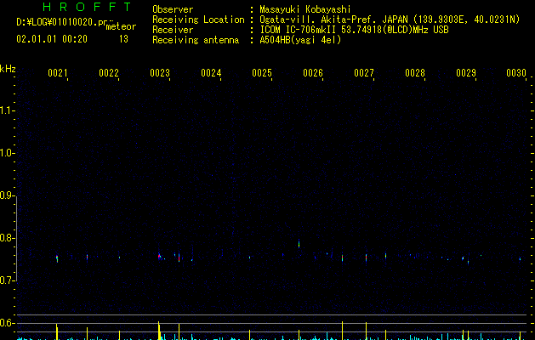Click time marker 0023
535x340 pixels.
pos(160,72)
